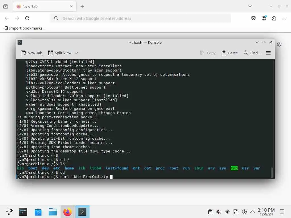Click Import bookmarks link

[x=24, y=28]
